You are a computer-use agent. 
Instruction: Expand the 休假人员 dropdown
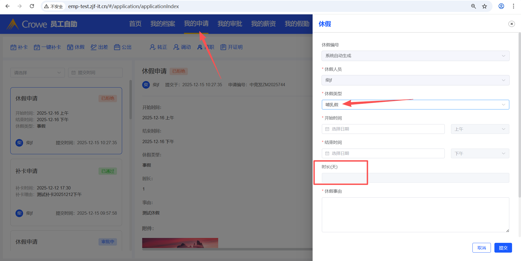click(x=415, y=80)
